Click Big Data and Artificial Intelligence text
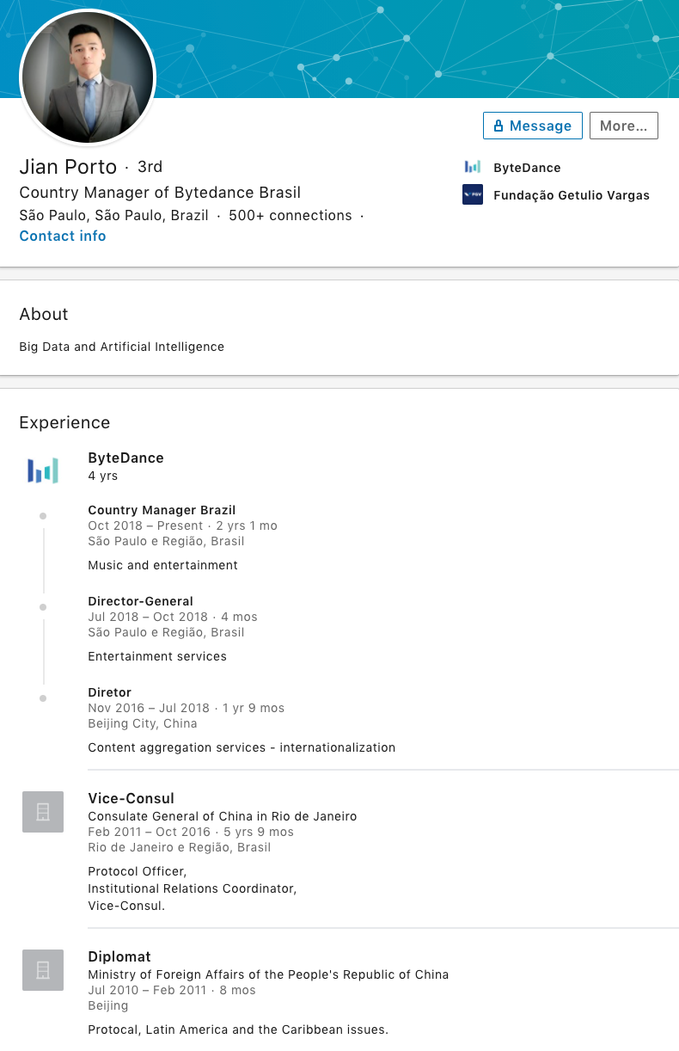The width and height of the screenshot is (679, 1051). click(121, 347)
